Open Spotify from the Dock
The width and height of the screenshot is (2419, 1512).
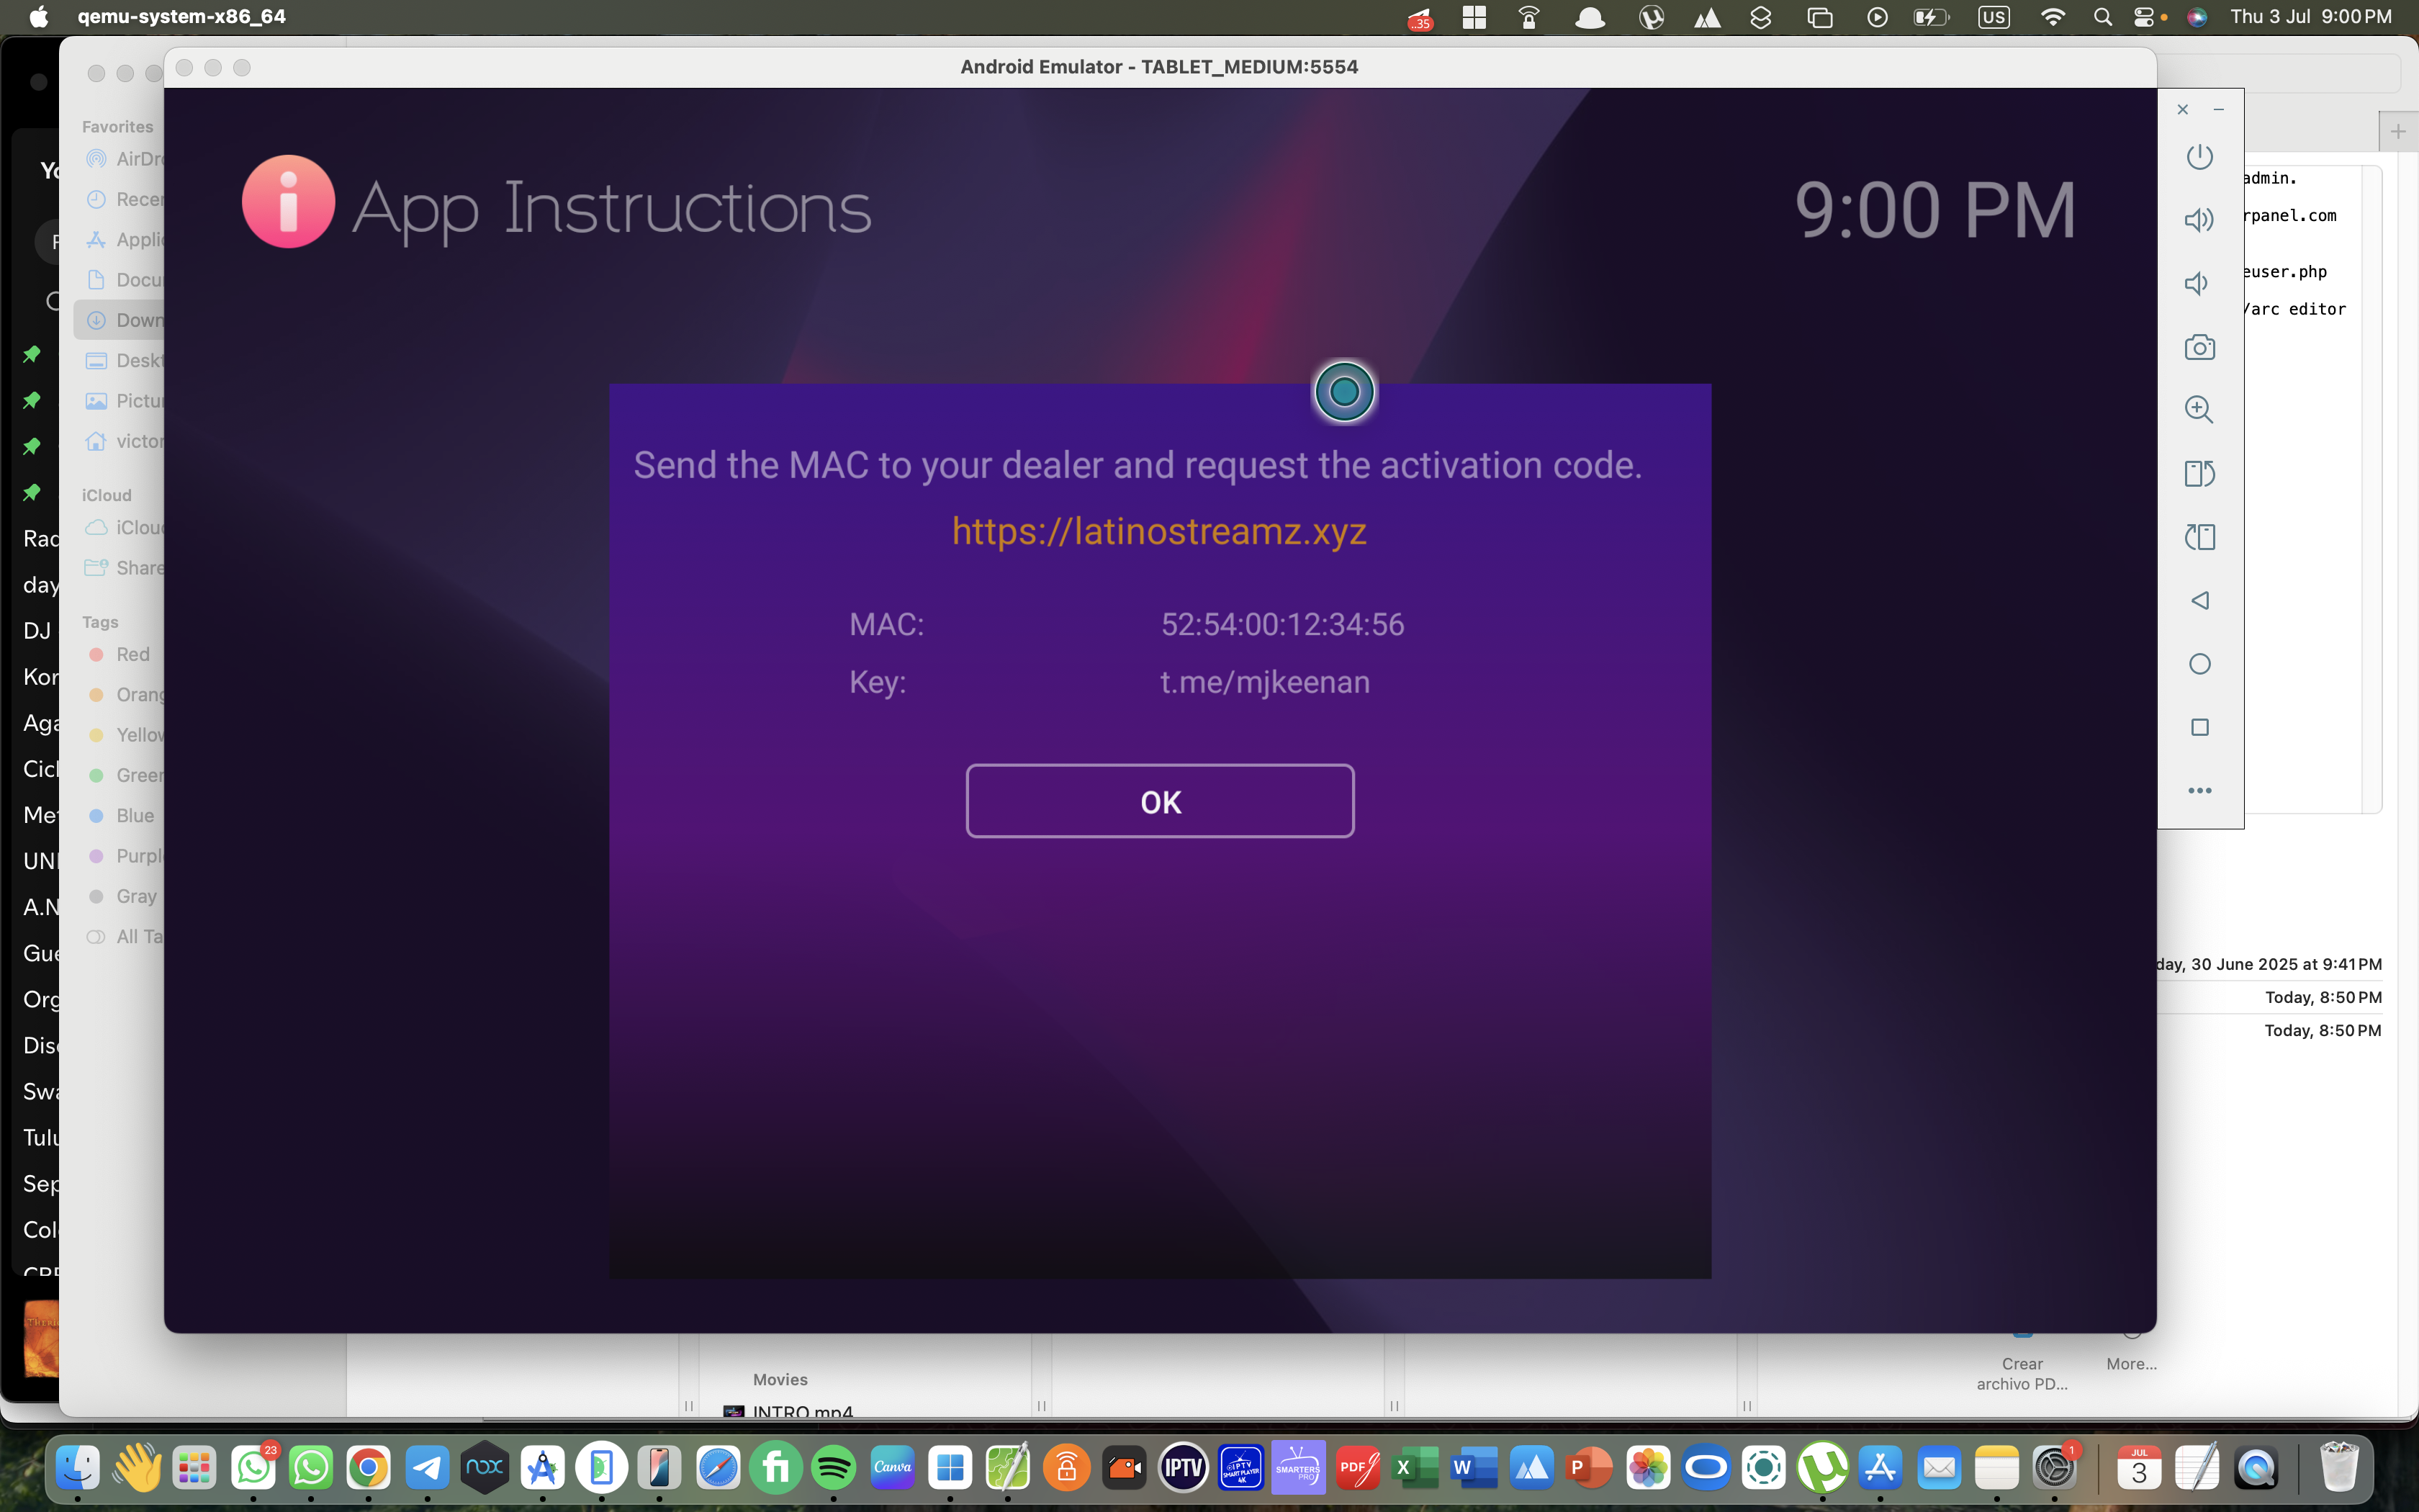[x=834, y=1468]
